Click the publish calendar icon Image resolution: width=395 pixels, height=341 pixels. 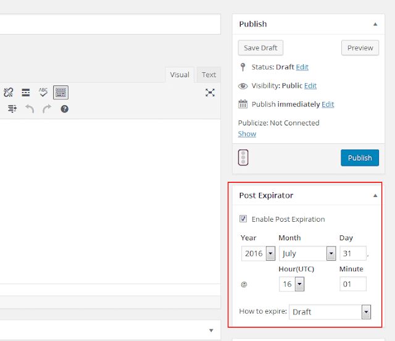243,104
